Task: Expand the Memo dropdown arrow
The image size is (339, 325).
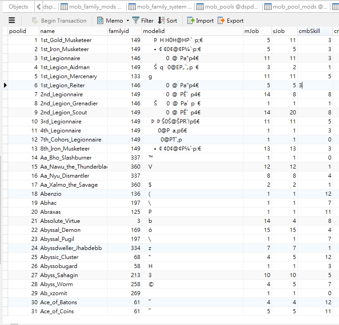Action: click(x=128, y=20)
